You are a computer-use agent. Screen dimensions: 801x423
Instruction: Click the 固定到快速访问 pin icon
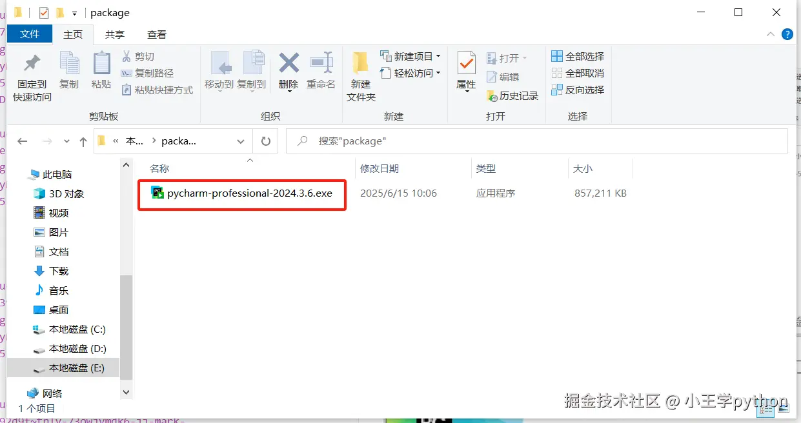pos(32,64)
